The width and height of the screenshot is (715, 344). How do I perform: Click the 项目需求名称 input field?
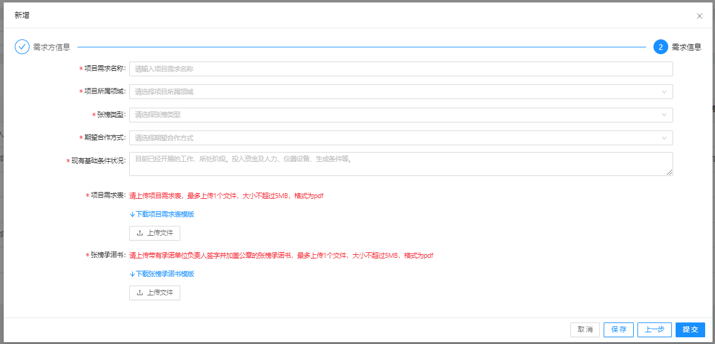pos(401,69)
